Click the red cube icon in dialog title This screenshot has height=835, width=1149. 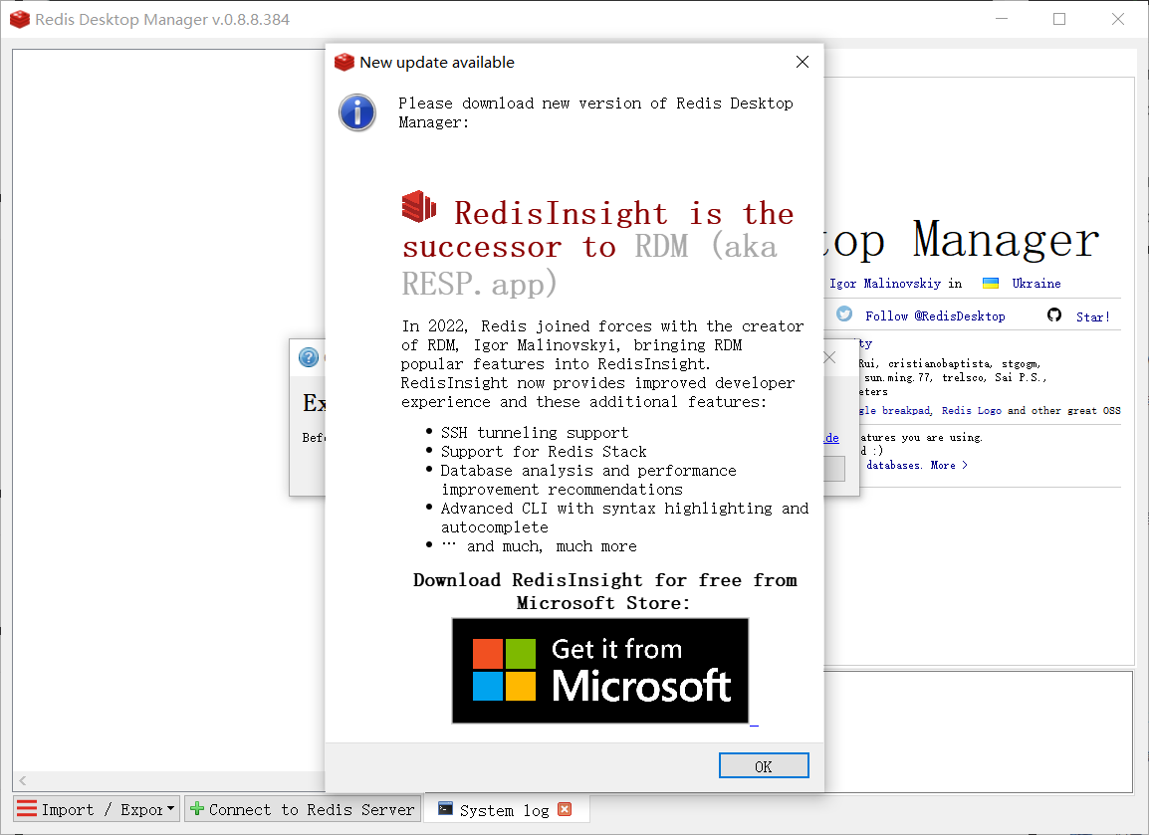tap(344, 63)
